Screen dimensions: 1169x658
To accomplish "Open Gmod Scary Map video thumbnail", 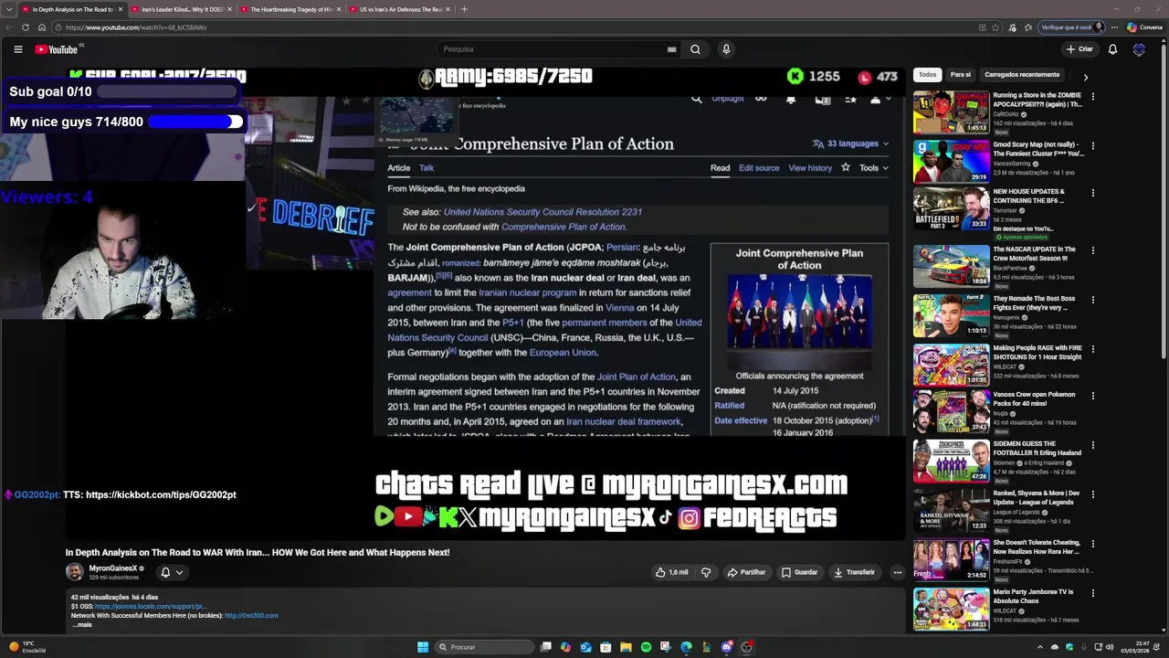I will click(x=951, y=161).
